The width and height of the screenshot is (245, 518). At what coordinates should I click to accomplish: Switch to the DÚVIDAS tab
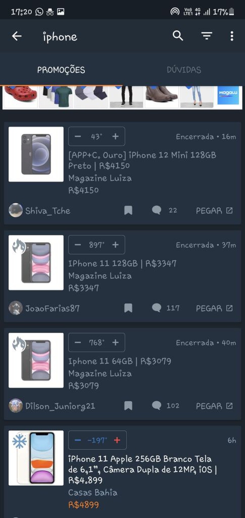click(184, 70)
